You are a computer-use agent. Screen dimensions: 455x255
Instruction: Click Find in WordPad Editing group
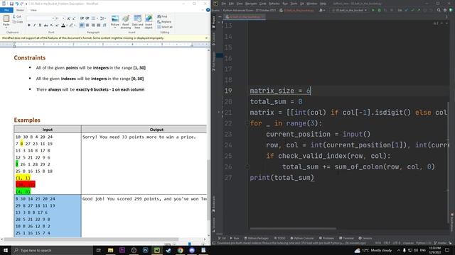point(162,16)
